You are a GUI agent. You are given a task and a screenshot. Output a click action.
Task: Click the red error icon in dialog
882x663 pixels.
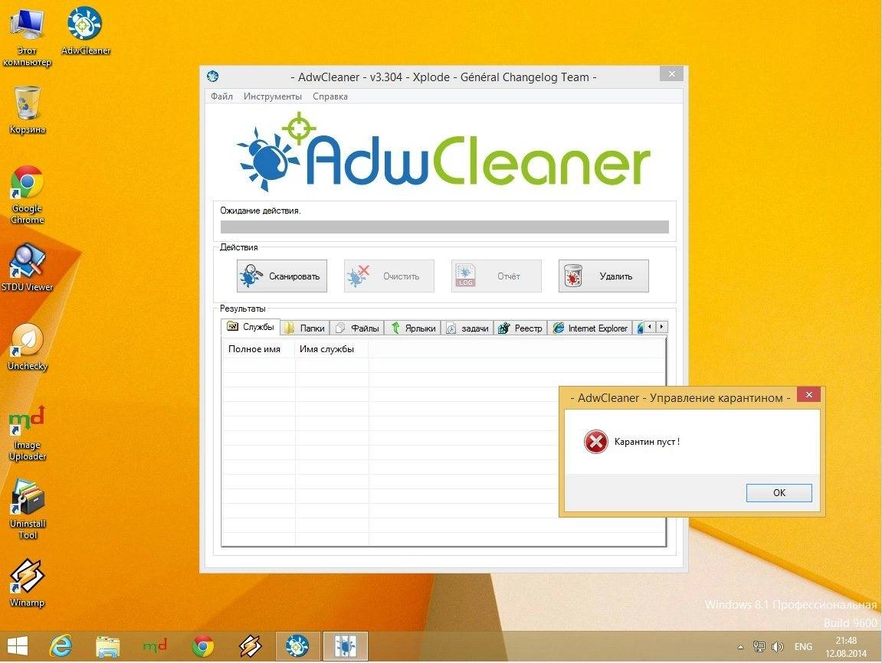pos(595,442)
